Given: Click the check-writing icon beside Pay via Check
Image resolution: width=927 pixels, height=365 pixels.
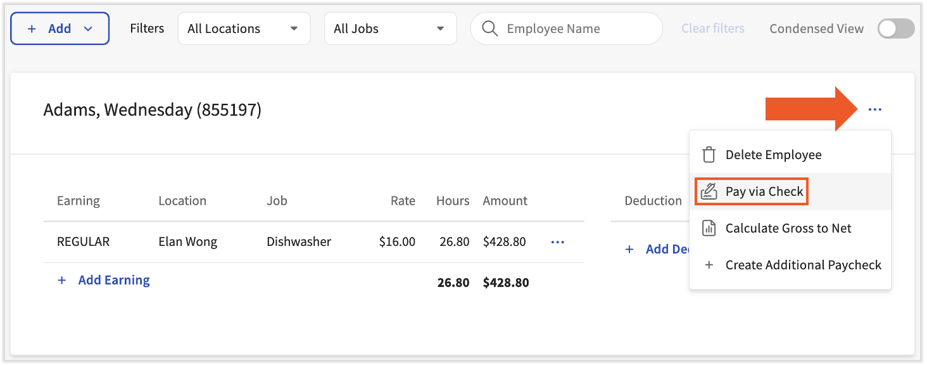Looking at the screenshot, I should [709, 191].
